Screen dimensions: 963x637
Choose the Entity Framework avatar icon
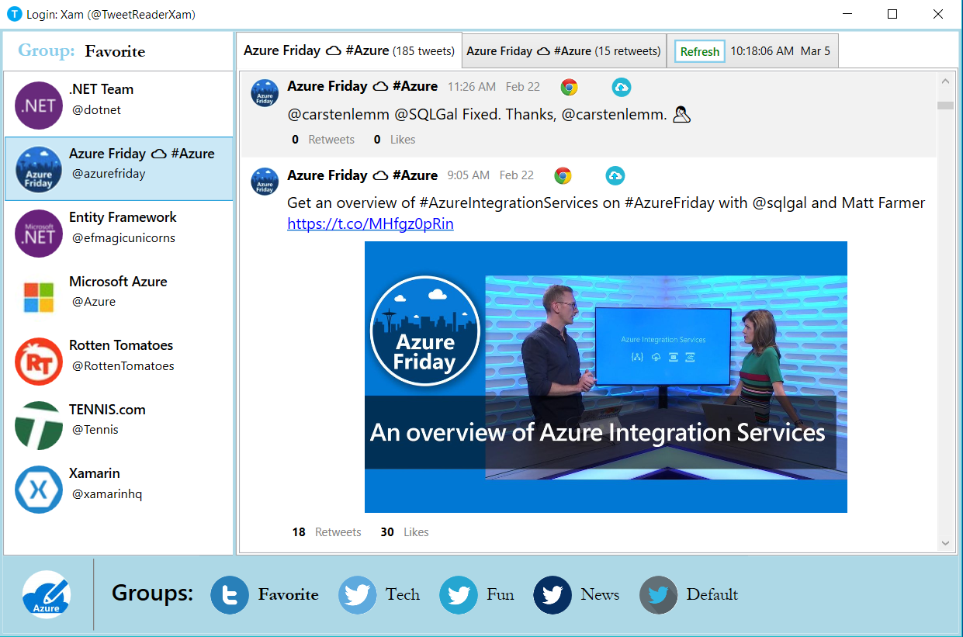coord(38,234)
